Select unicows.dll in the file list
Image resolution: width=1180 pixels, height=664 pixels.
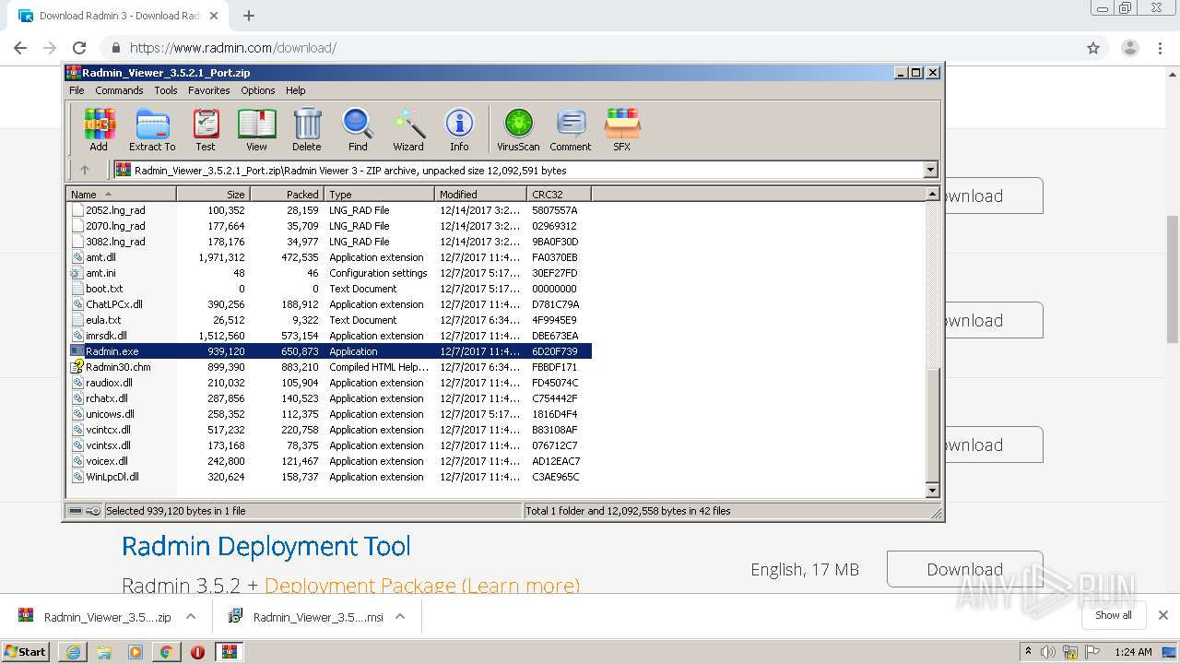tap(331, 414)
